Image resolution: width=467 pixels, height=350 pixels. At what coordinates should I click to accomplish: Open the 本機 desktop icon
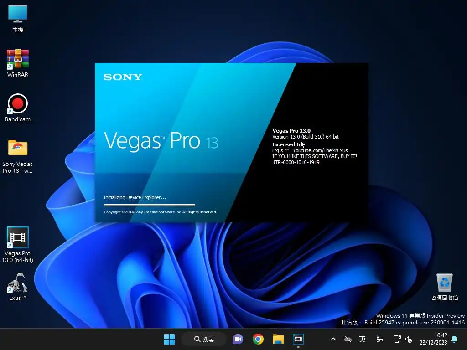pyautogui.click(x=18, y=19)
